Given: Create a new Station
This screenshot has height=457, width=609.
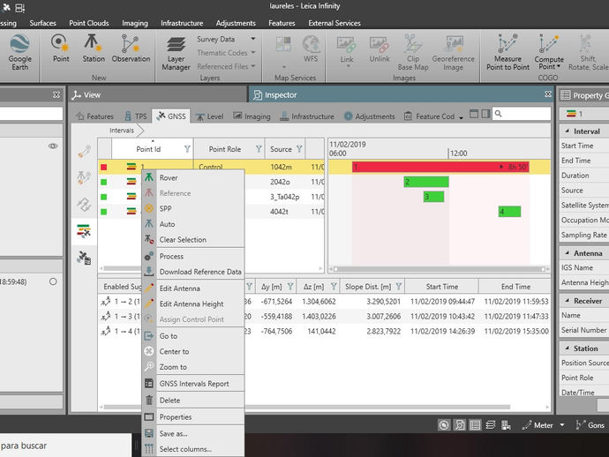Looking at the screenshot, I should coord(94,49).
